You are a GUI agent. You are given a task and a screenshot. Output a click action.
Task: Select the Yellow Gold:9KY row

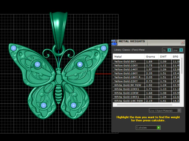coord(146,61)
